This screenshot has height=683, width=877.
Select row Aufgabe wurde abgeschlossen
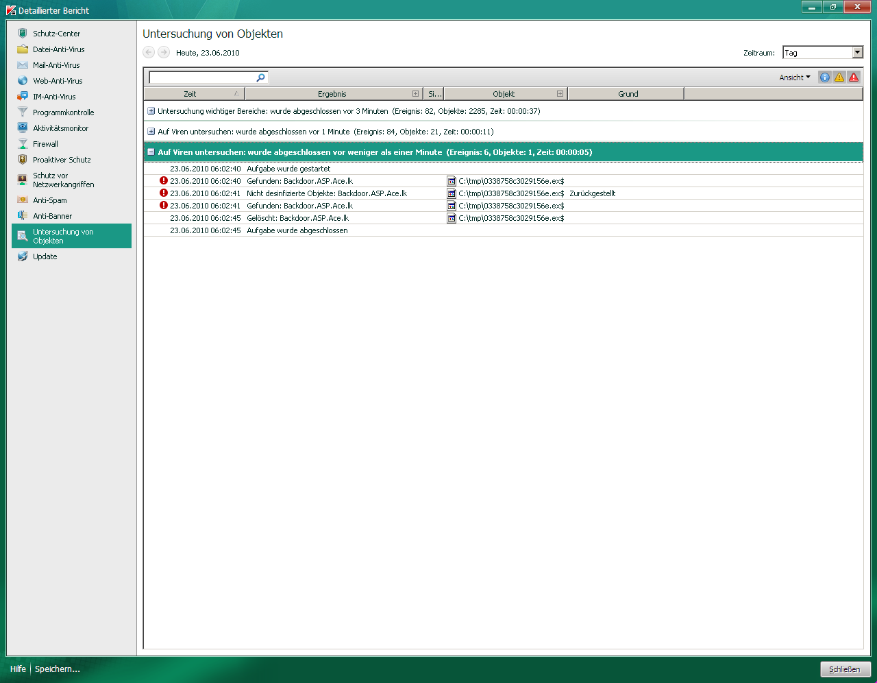(x=503, y=230)
